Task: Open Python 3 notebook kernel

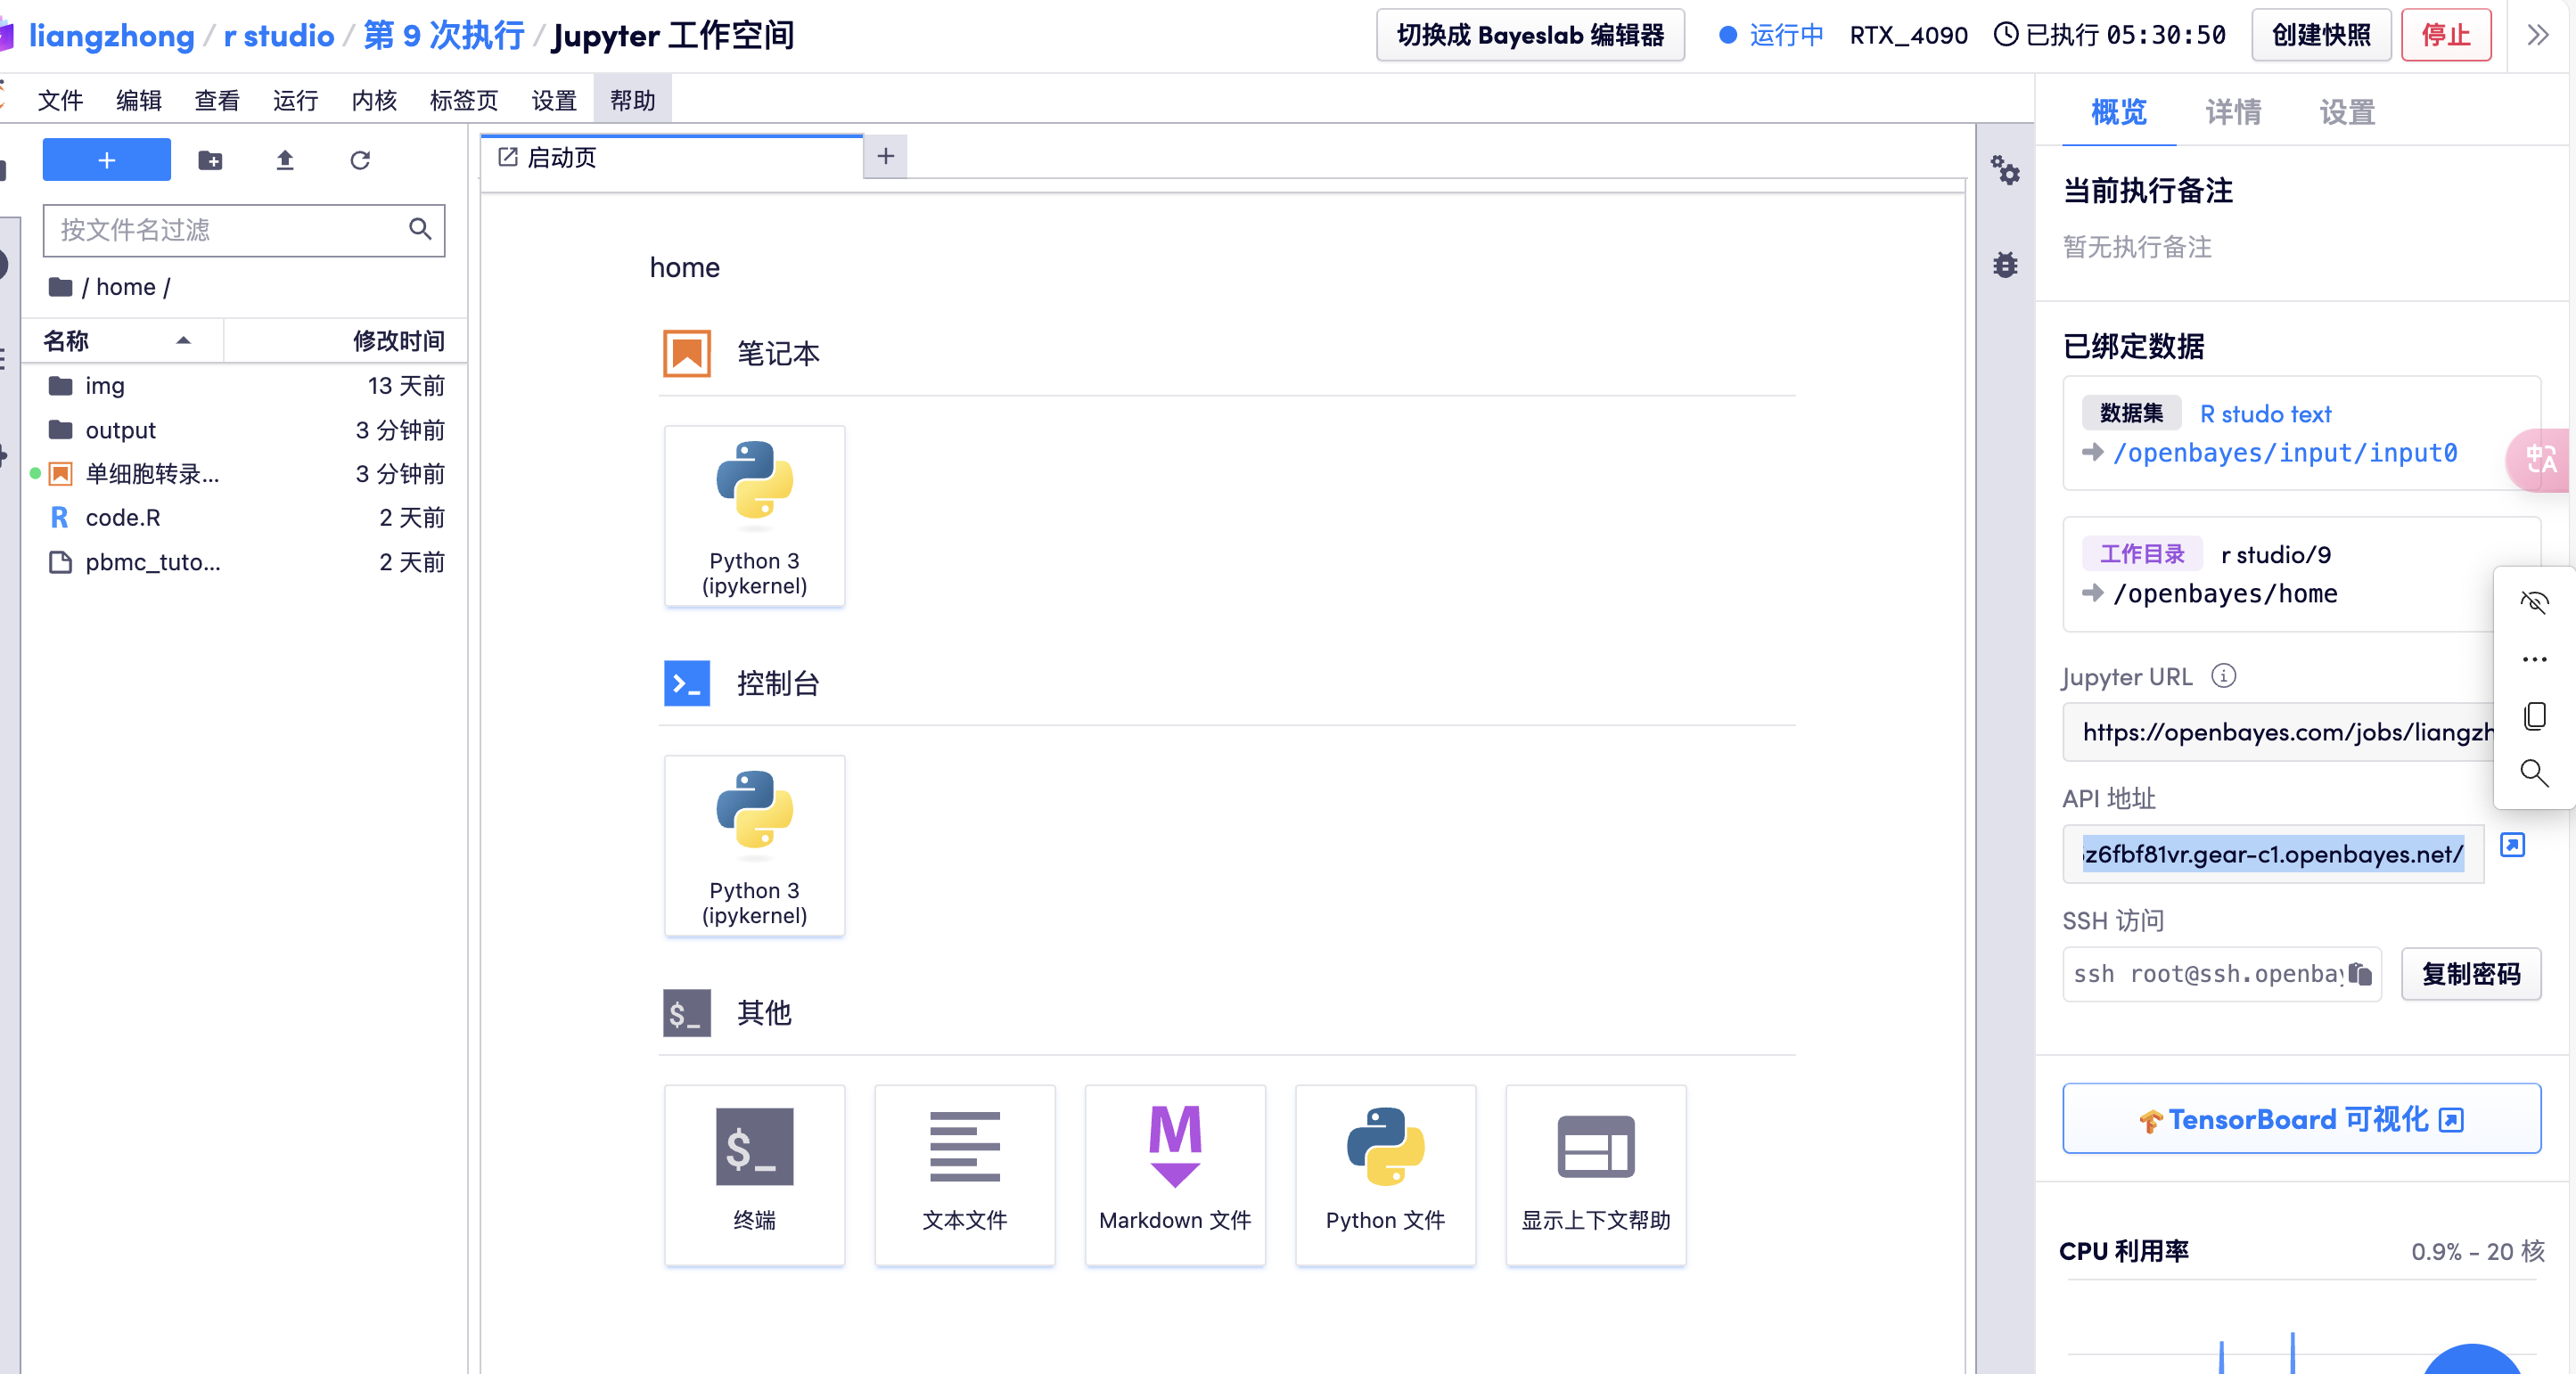Action: pos(754,515)
